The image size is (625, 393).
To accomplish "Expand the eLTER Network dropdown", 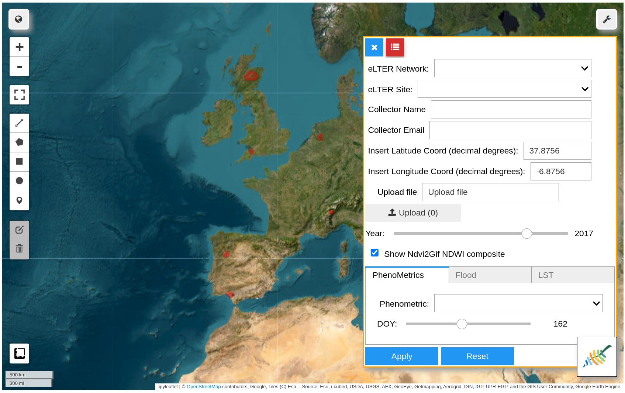I will 512,68.
